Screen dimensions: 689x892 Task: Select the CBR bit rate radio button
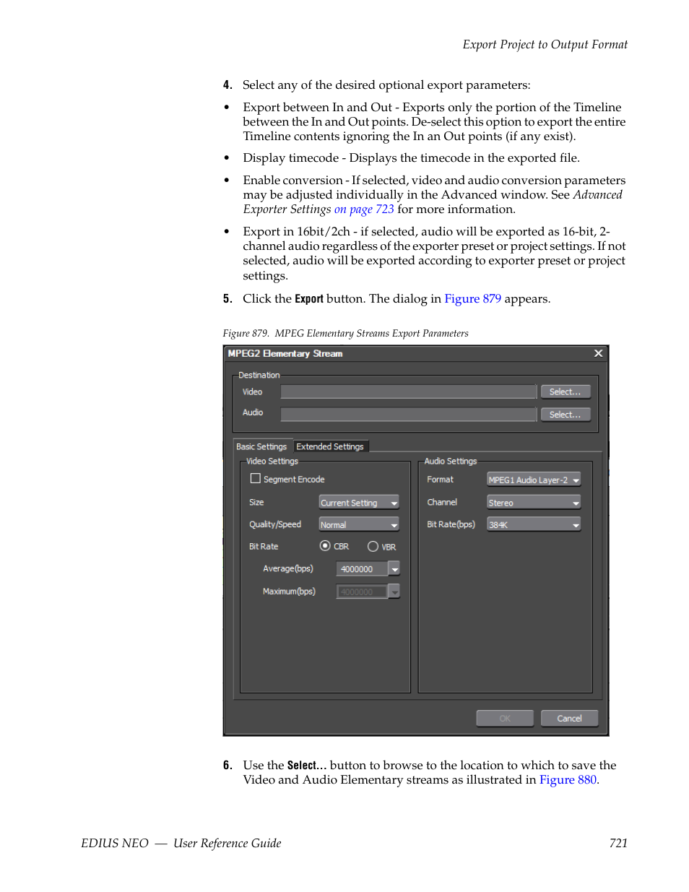[325, 546]
